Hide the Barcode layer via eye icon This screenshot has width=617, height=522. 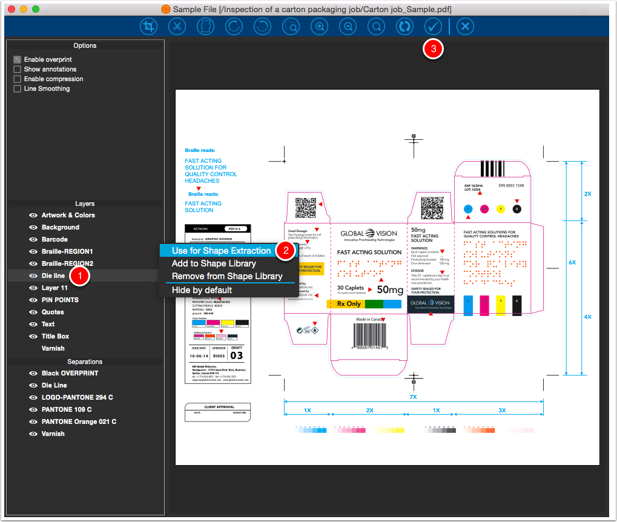(33, 239)
